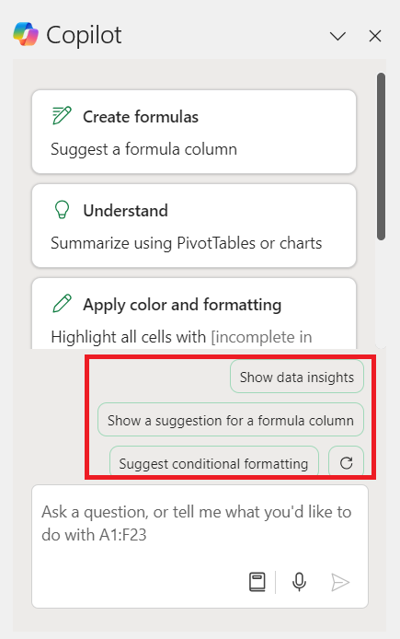Select the Understand card
This screenshot has width=400, height=639.
194,226
